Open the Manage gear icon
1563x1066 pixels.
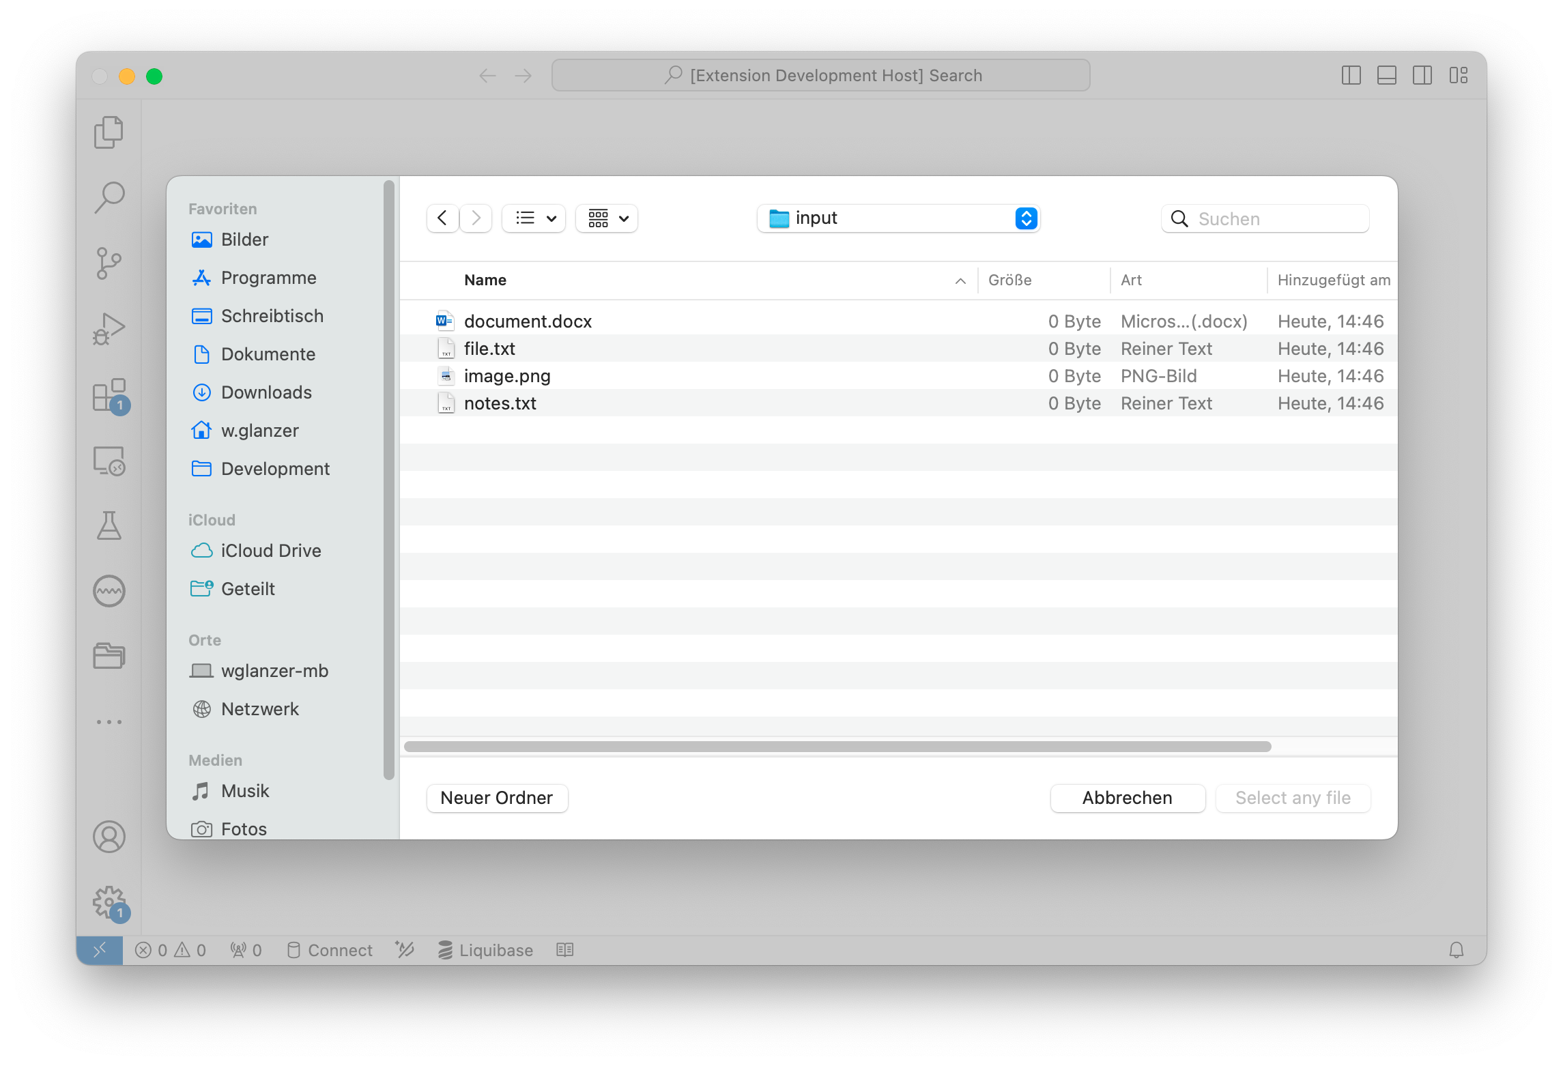pyautogui.click(x=109, y=902)
